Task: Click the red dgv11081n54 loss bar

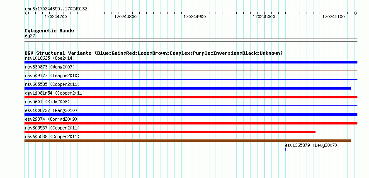Action: click(191, 97)
